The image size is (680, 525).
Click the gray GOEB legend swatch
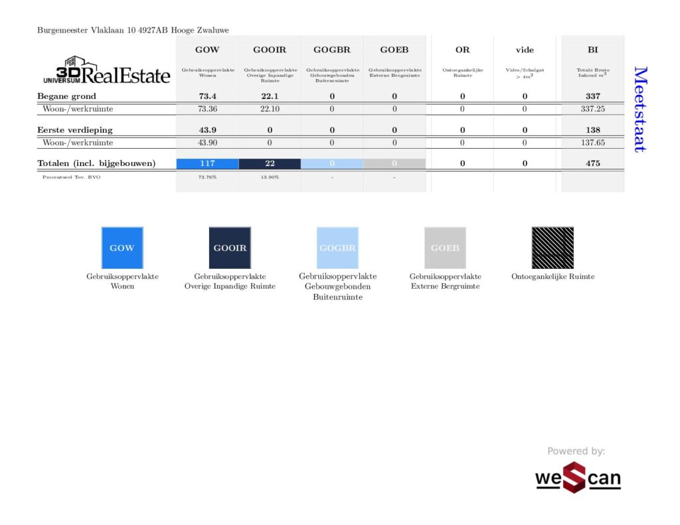click(445, 248)
